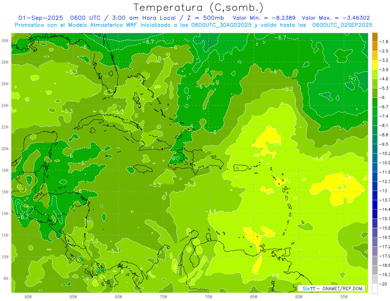Click the '10N' latitude label

click(5, 257)
